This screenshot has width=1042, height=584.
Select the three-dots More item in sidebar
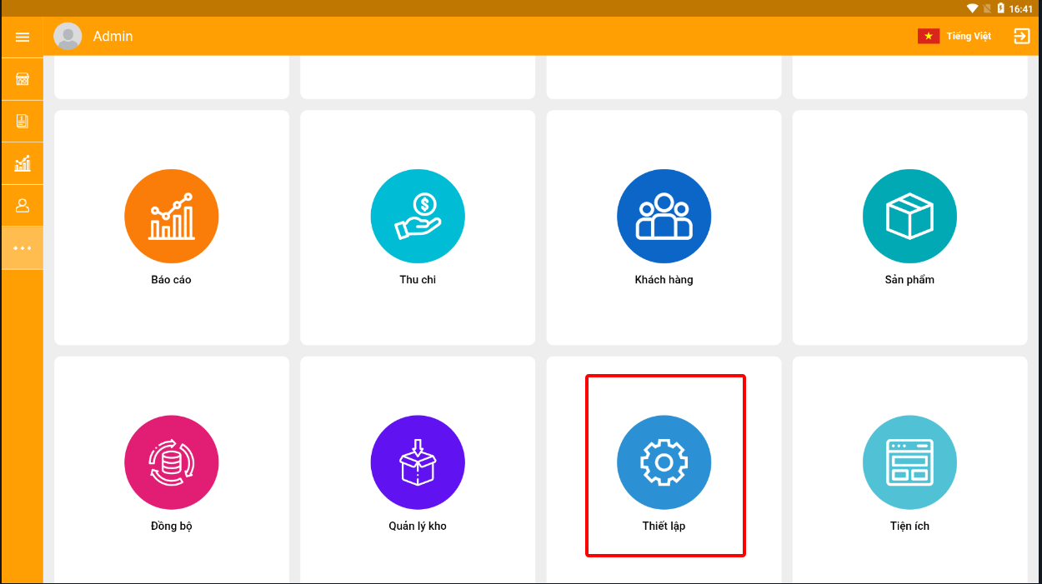click(23, 248)
